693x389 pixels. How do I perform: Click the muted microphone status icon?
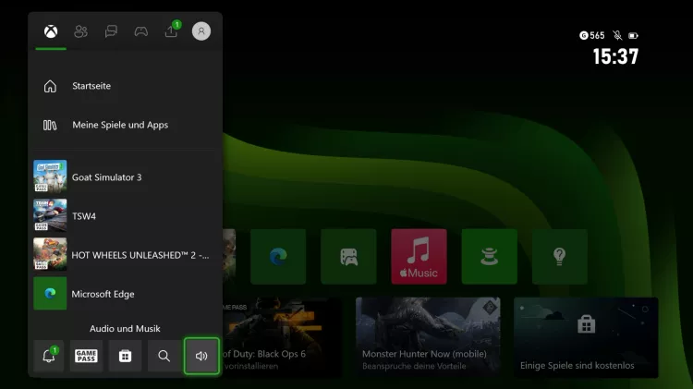pos(617,35)
